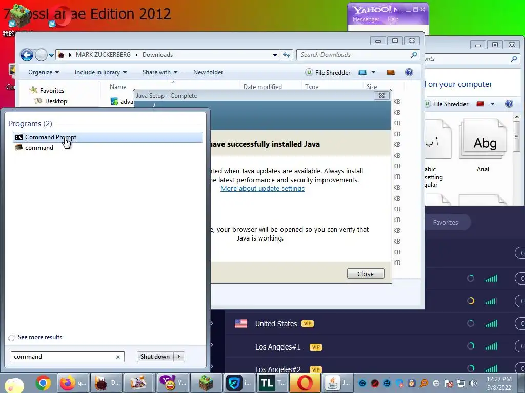Open the Minecraft block taskbar icon
Viewport: 525px width, 393px height.
(206, 383)
